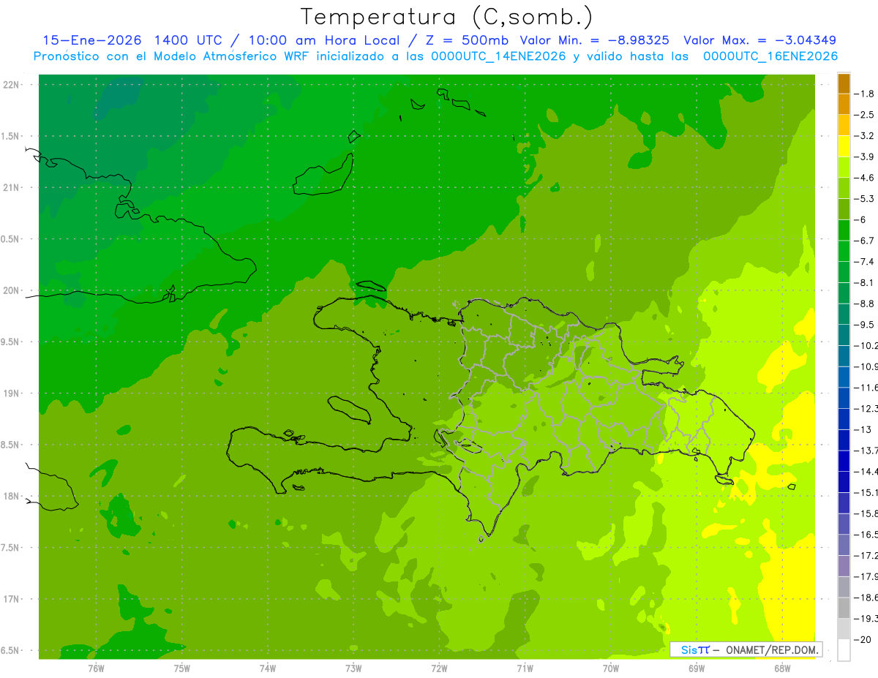Click the '-8.8' color scale label
Viewport: 878px width, 678px height.
pos(864,304)
